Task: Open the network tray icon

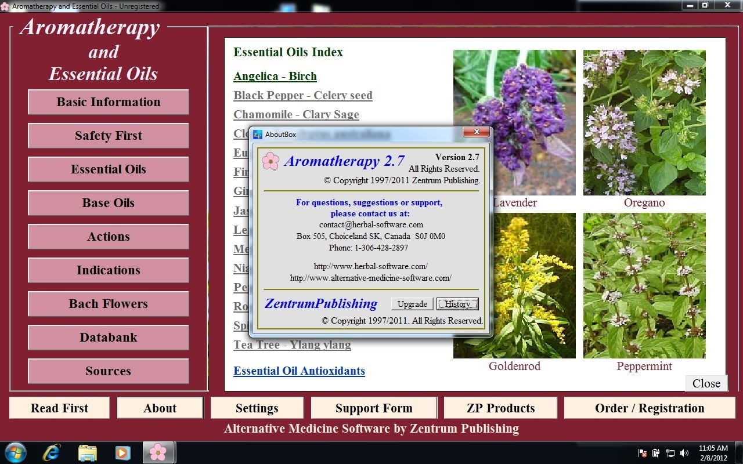Action: (x=670, y=453)
